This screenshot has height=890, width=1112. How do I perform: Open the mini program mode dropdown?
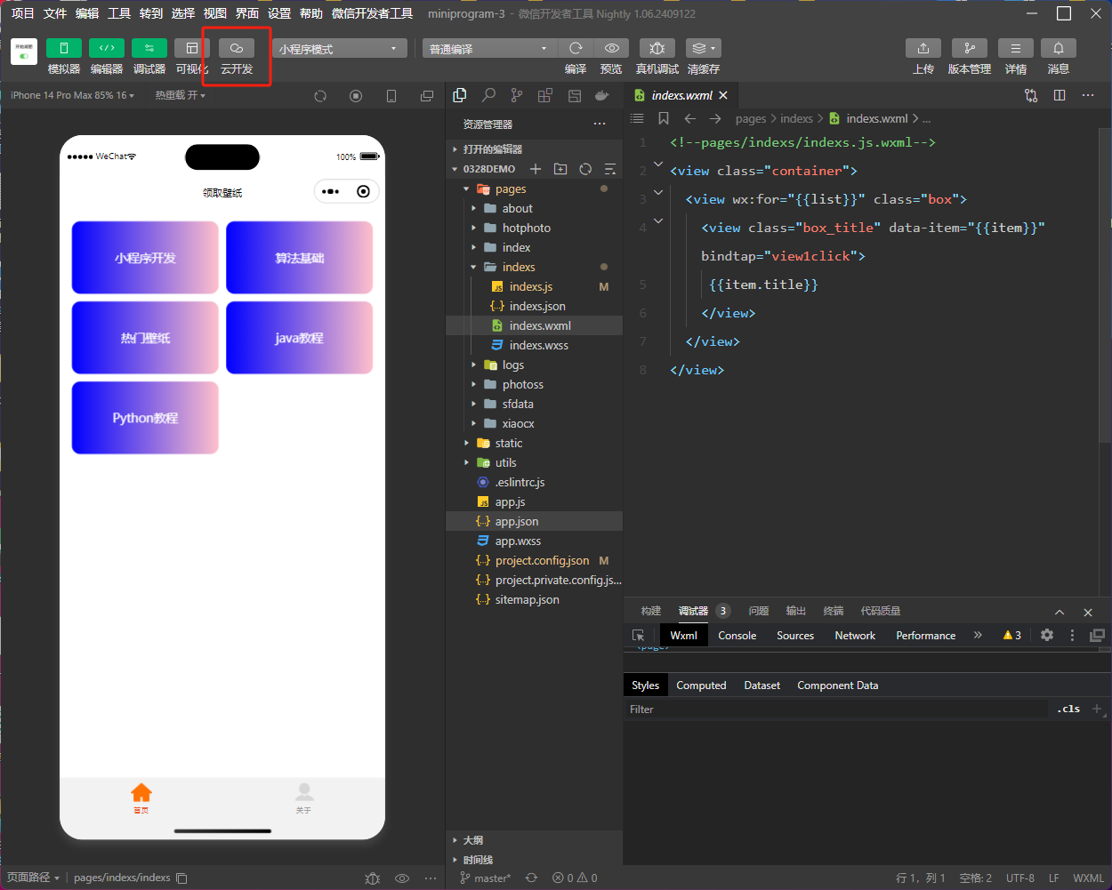(x=340, y=48)
